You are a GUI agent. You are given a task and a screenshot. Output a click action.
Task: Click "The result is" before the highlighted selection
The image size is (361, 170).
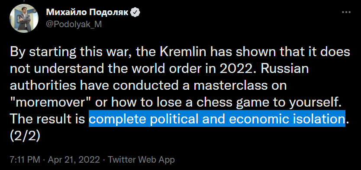point(48,119)
